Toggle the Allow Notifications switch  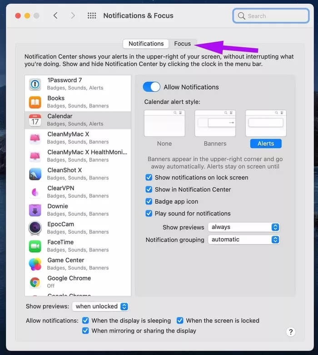(151, 87)
